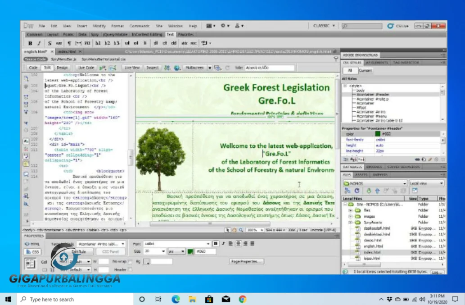
Task: Click the h1 heading icon in the Text bar
Action: click(x=98, y=43)
